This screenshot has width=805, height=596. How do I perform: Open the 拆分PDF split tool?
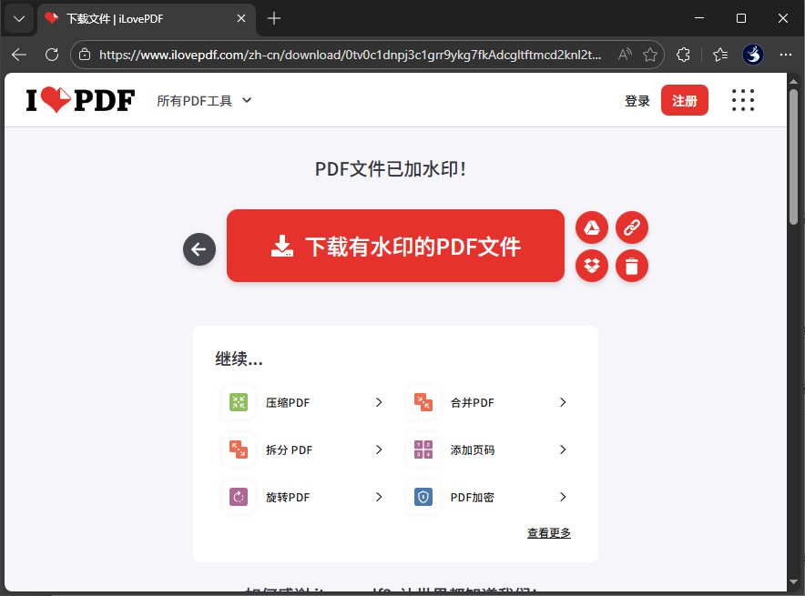tap(291, 449)
